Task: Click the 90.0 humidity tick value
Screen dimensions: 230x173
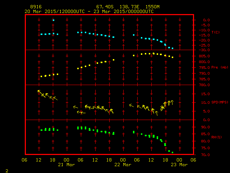Action: point(205,127)
